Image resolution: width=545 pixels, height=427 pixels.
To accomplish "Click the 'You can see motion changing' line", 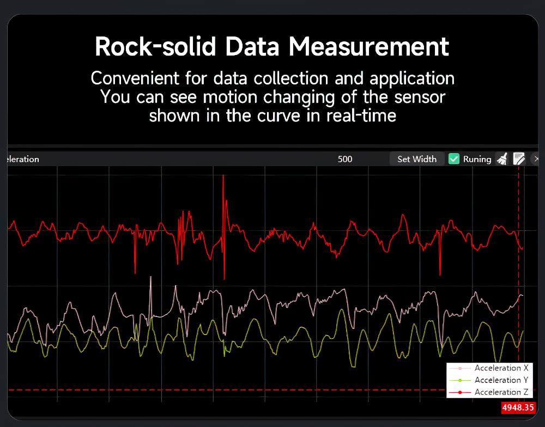I will (272, 97).
